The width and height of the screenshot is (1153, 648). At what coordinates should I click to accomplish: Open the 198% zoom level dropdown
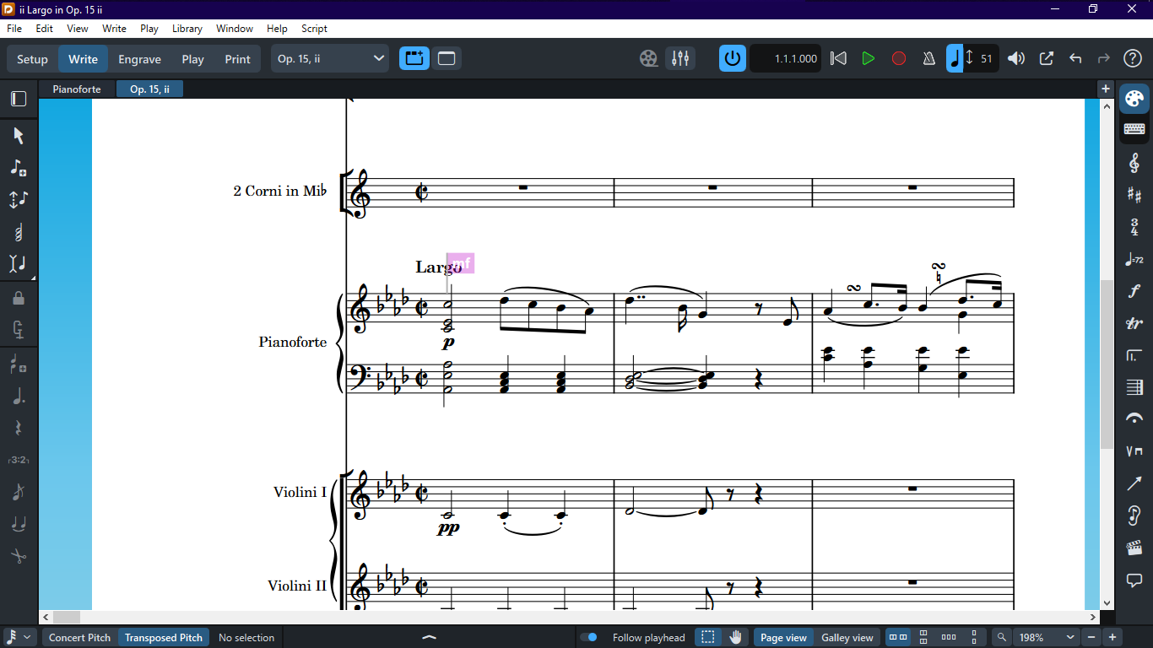pos(1047,637)
